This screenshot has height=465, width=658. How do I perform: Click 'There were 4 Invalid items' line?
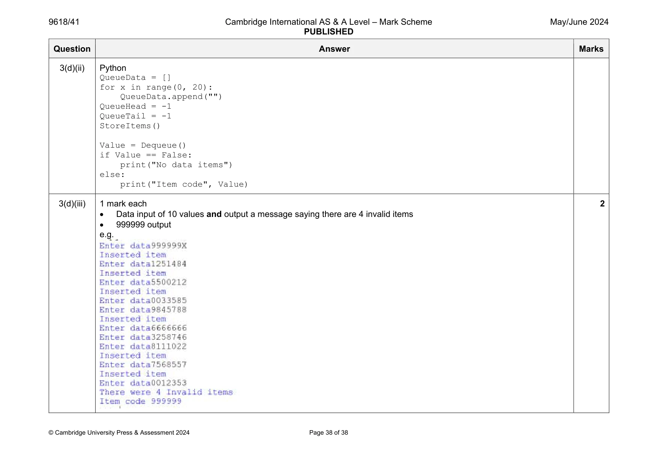point(166,392)
